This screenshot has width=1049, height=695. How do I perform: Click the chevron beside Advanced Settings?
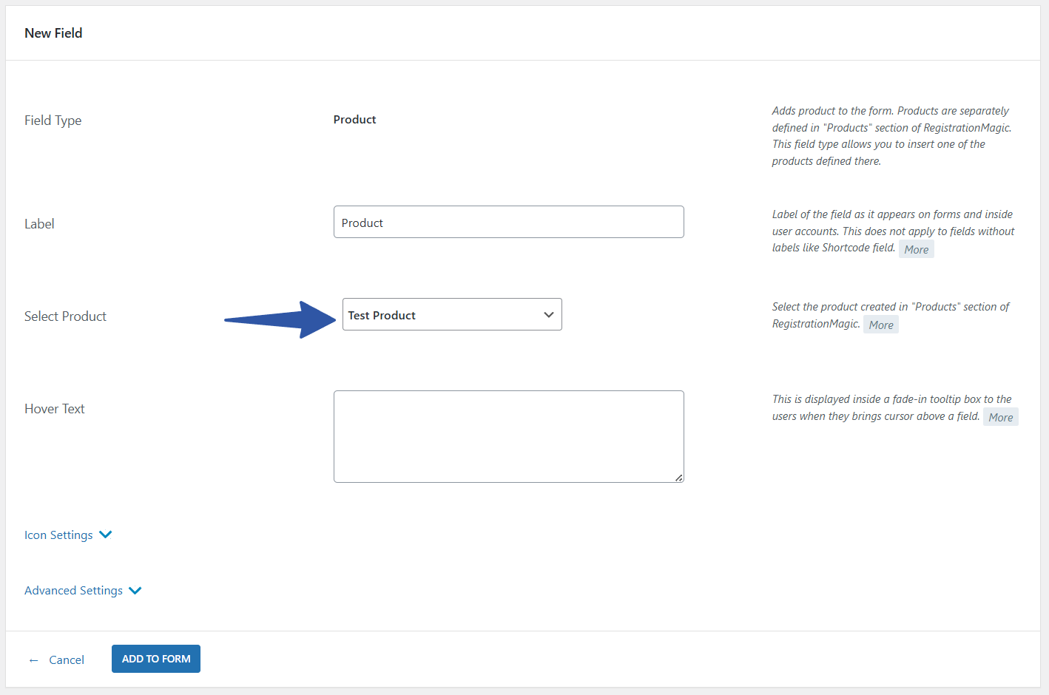pyautogui.click(x=135, y=590)
